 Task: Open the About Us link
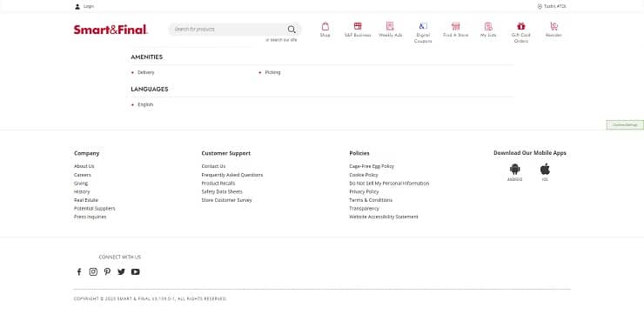pyautogui.click(x=84, y=166)
